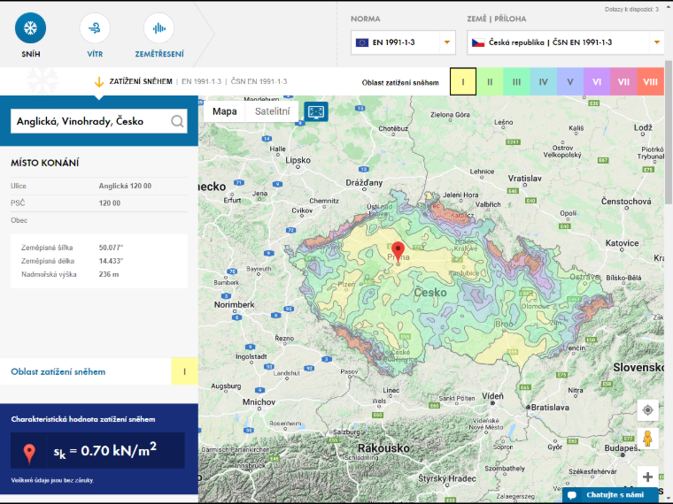This screenshot has height=504, width=673.
Task: Click the EN 1991-1-3 breadcrumb link
Action: tap(201, 81)
